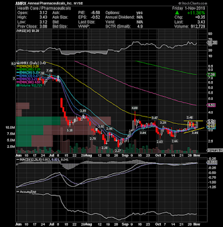
Task: Click the 2.38 price low label
Action: pos(104,148)
